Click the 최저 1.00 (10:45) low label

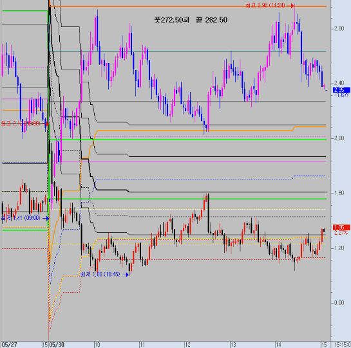click(100, 275)
